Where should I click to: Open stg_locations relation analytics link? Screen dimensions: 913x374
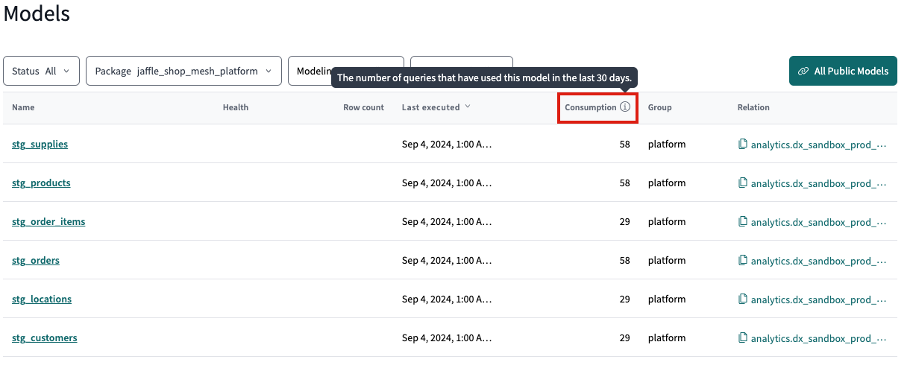[818, 299]
